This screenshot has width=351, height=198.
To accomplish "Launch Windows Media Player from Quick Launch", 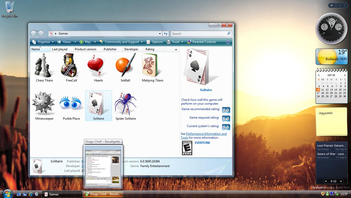I will tap(37, 194).
